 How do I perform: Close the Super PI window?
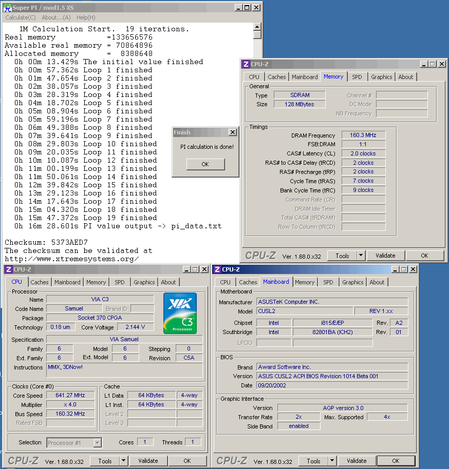click(x=256, y=8)
